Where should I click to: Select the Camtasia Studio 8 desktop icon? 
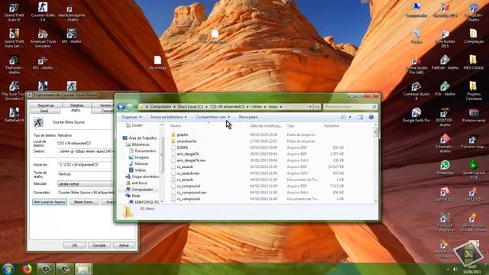pyautogui.click(x=416, y=91)
